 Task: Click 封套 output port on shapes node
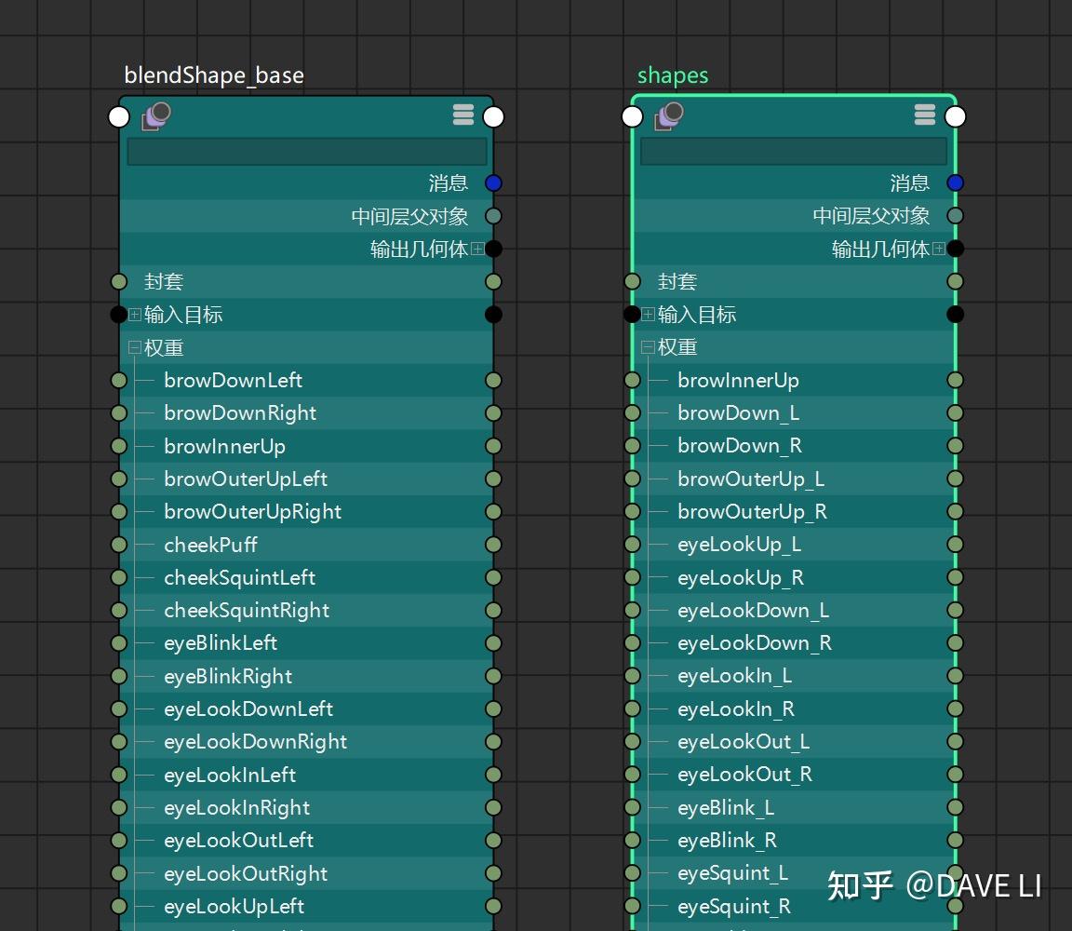click(955, 282)
